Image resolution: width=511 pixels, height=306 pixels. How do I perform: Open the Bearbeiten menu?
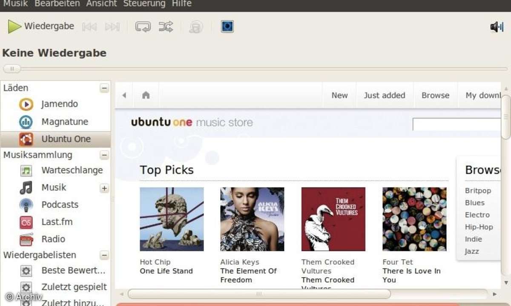coord(57,4)
